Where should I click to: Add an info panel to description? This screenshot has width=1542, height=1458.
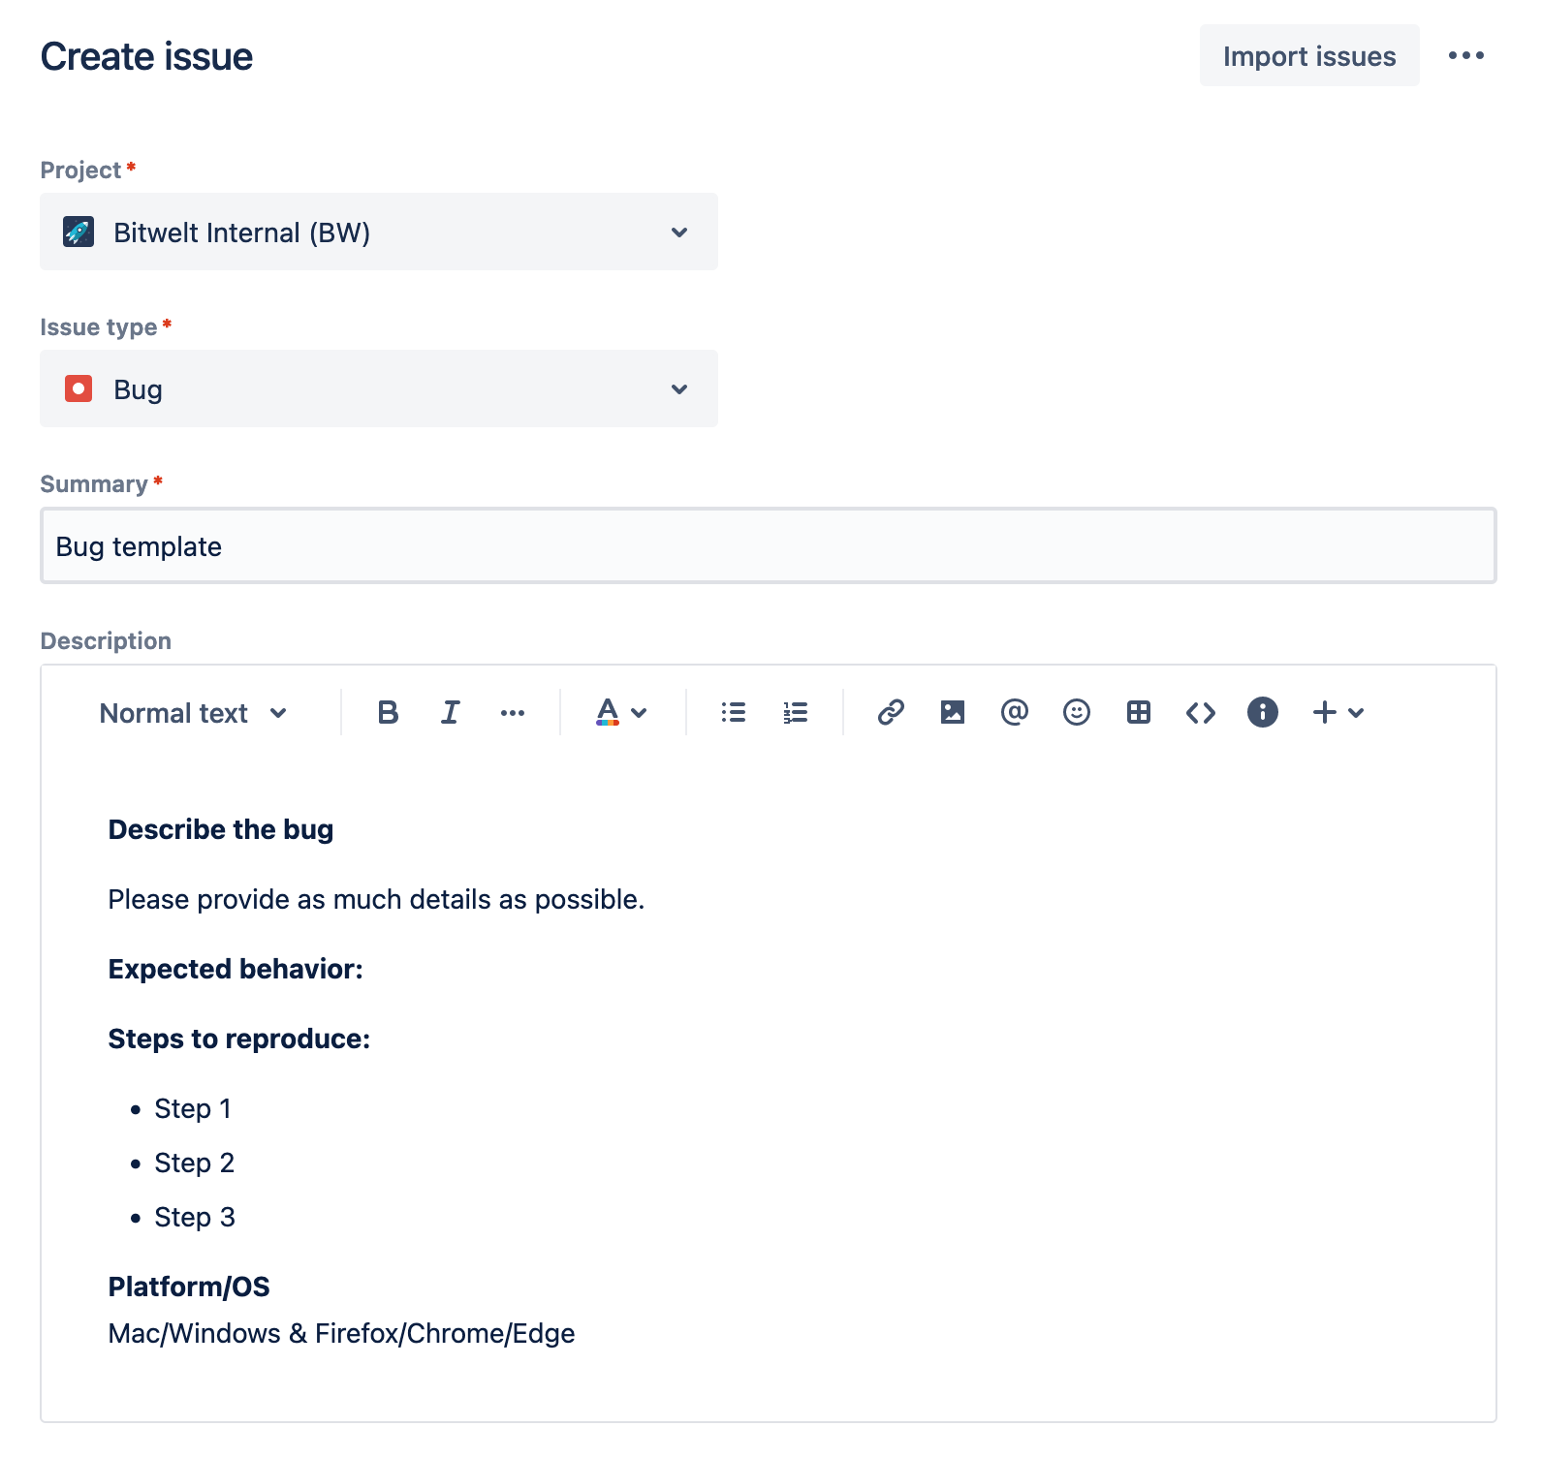click(x=1262, y=713)
